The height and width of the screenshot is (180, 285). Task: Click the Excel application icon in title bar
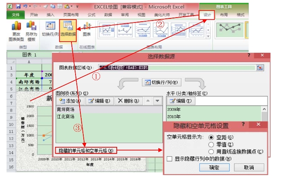point(10,7)
